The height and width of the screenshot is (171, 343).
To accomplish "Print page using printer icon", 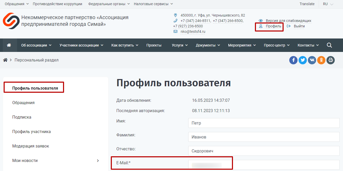I will tap(331, 60).
